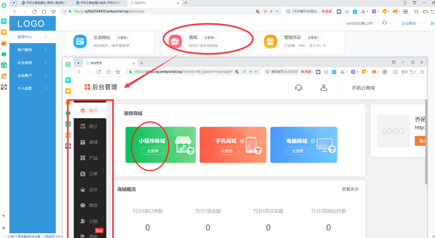Click the 热搜 hot search flame icon

pos(326,11)
